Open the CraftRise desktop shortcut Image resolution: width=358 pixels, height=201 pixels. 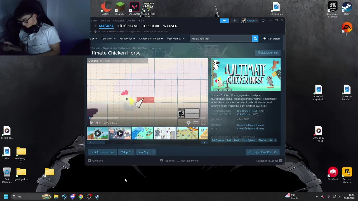click(106, 8)
